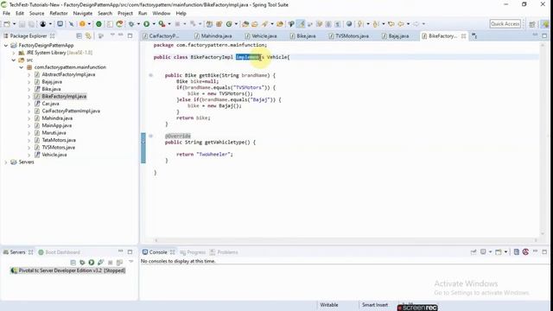Image resolution: width=553 pixels, height=311 pixels.
Task: Select Pivotal tc Server Developer Edition entry
Action: point(68,270)
